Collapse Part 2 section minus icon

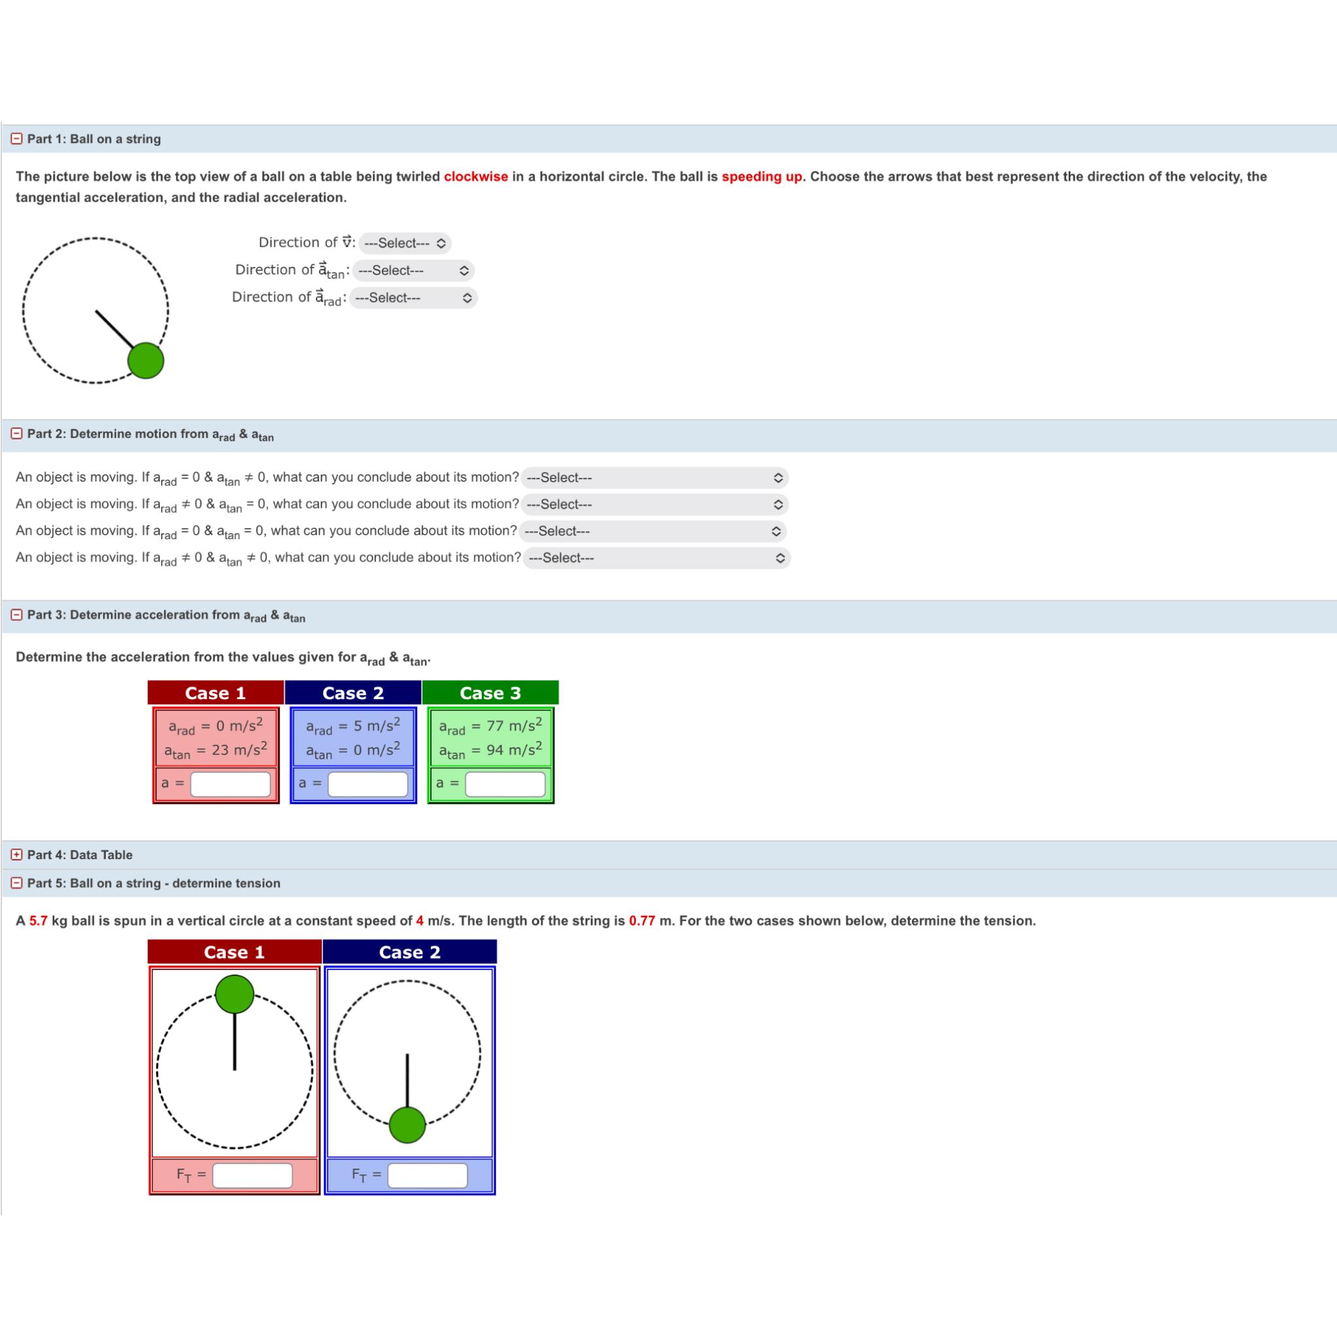[x=16, y=433]
